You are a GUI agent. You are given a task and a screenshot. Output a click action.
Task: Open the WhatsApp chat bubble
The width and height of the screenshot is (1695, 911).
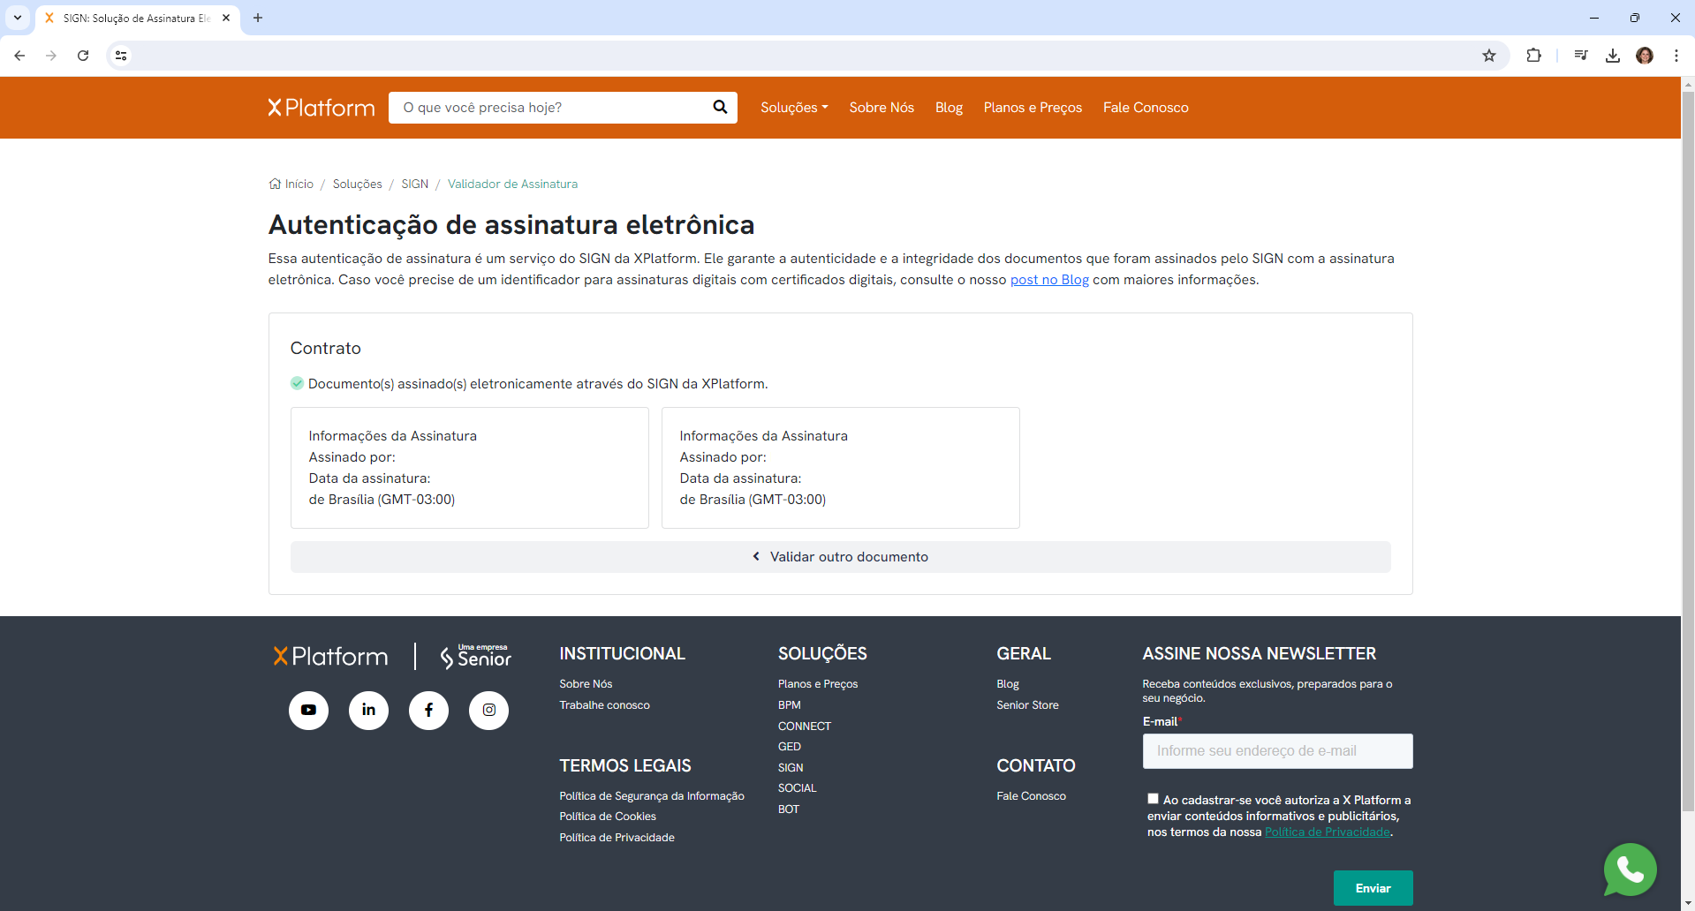1630,870
